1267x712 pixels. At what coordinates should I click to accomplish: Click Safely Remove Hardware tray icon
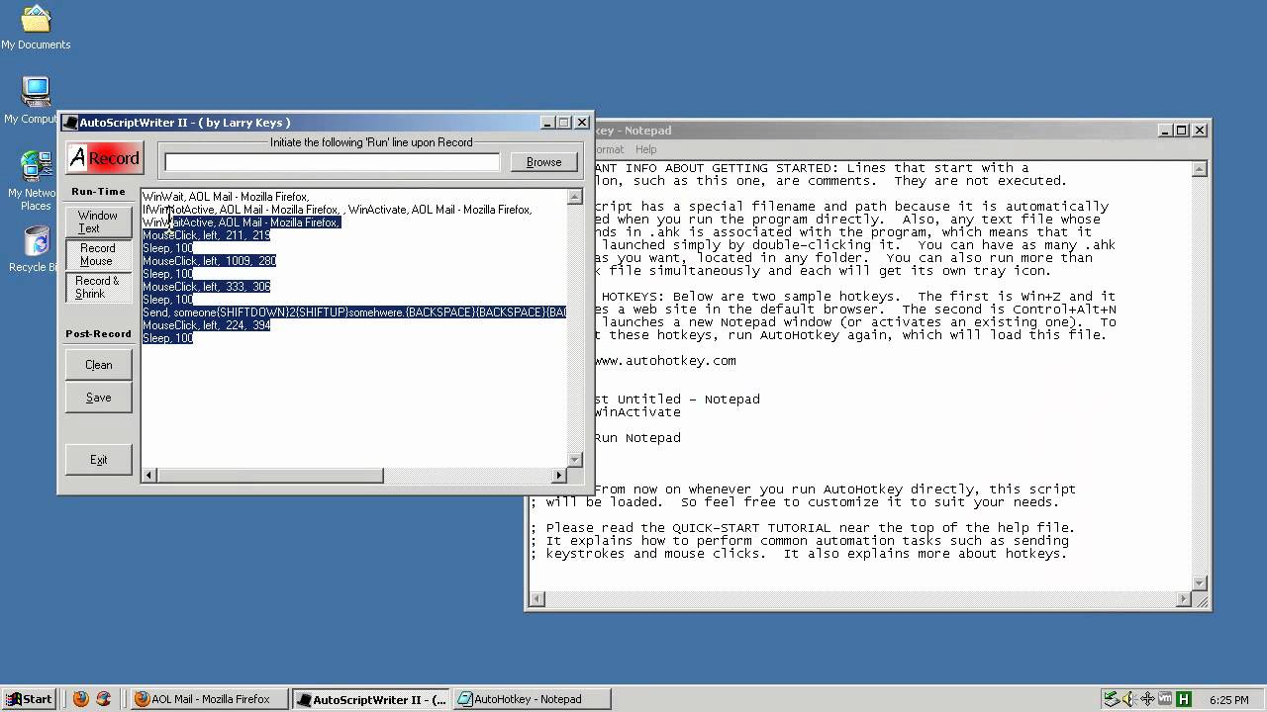coord(1112,699)
